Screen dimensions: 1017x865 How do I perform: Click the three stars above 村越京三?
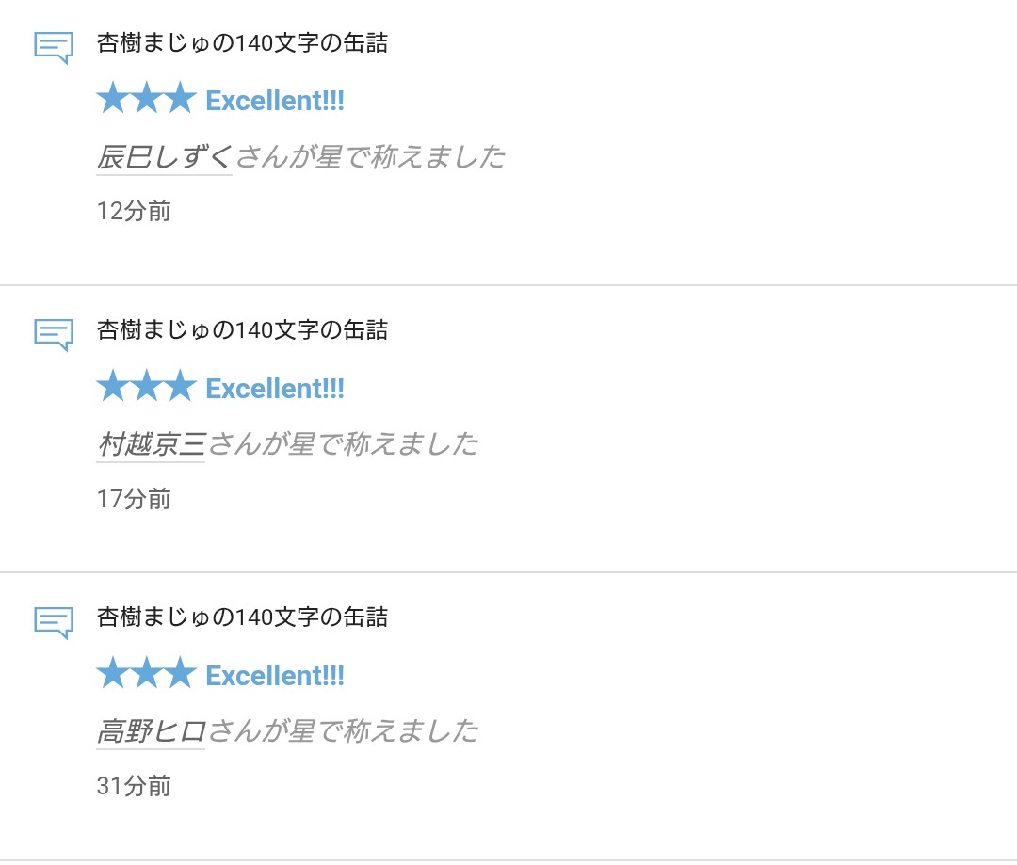(x=146, y=387)
